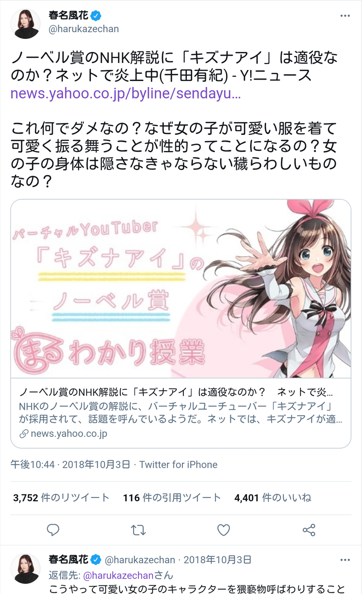Like the tweet with the heart icon
The image size is (362, 594).
click(x=224, y=530)
